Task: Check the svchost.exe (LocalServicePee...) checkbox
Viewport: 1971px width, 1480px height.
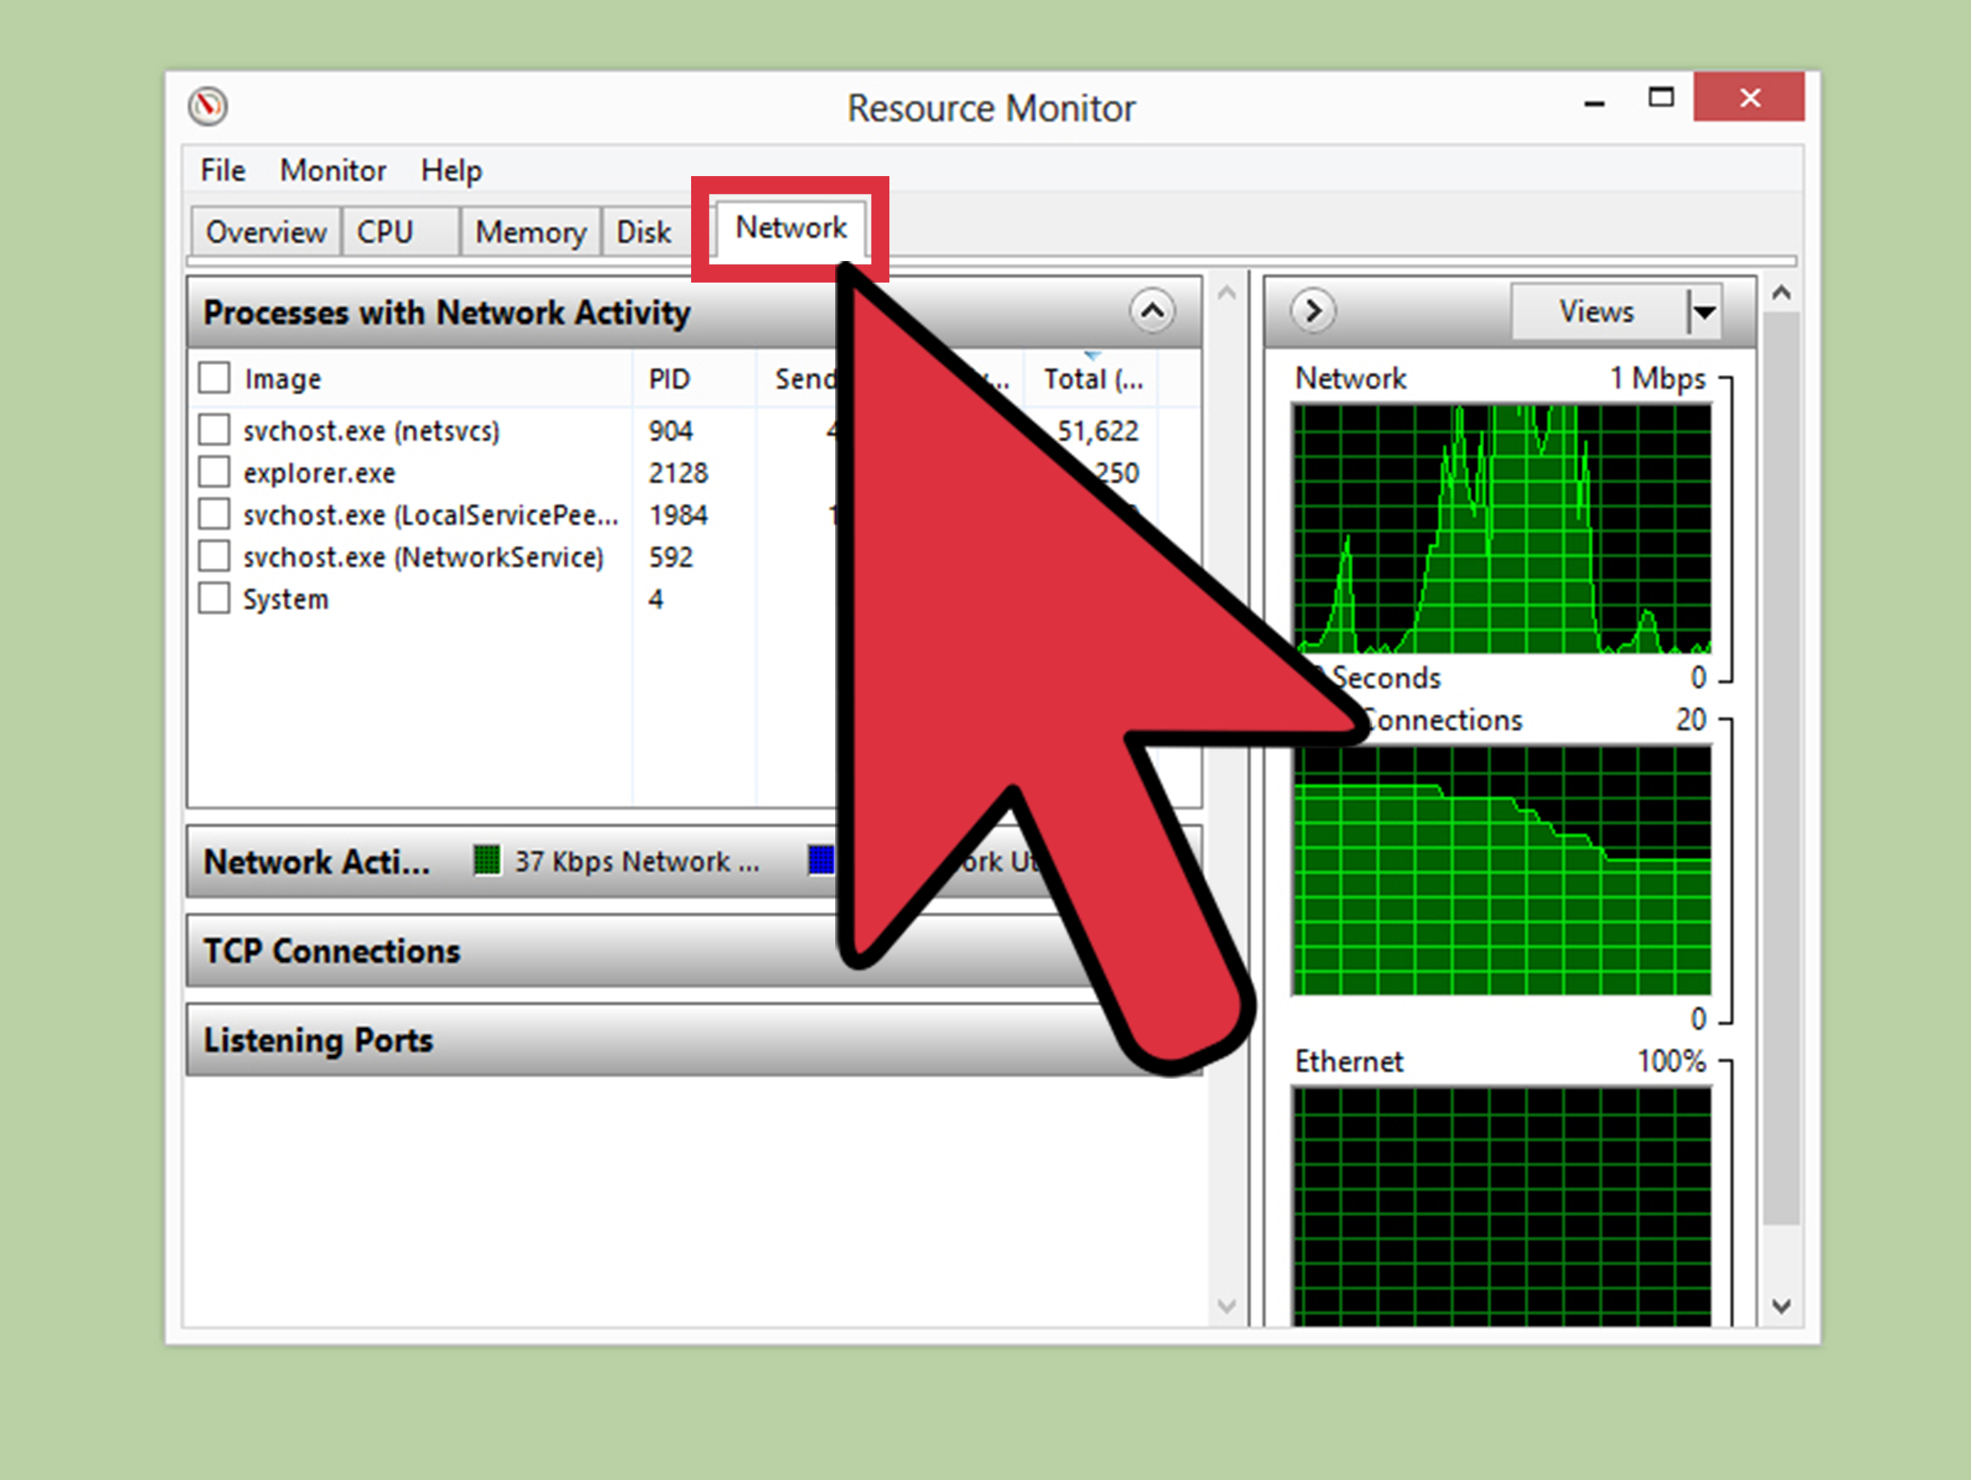Action: (x=214, y=514)
